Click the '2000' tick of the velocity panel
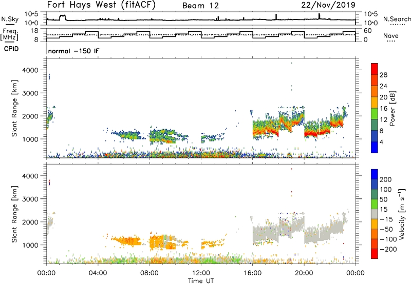 (30, 222)
